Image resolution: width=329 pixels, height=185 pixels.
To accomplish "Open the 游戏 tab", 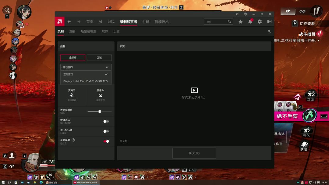I will [x=111, y=22].
